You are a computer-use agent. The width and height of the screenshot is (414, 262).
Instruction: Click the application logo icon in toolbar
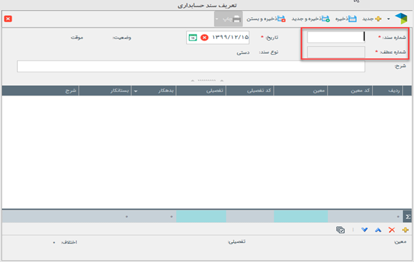(401, 19)
